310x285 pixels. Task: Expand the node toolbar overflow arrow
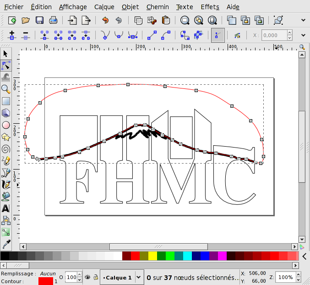(x=303, y=35)
